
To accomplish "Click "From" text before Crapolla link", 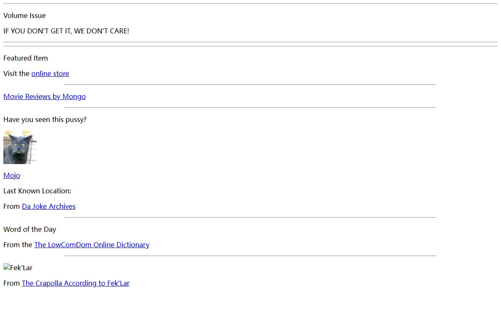I will point(12,283).
